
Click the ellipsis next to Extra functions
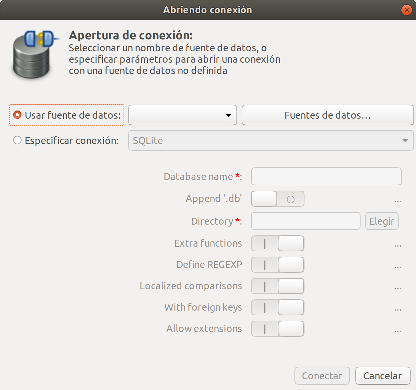[398, 246]
